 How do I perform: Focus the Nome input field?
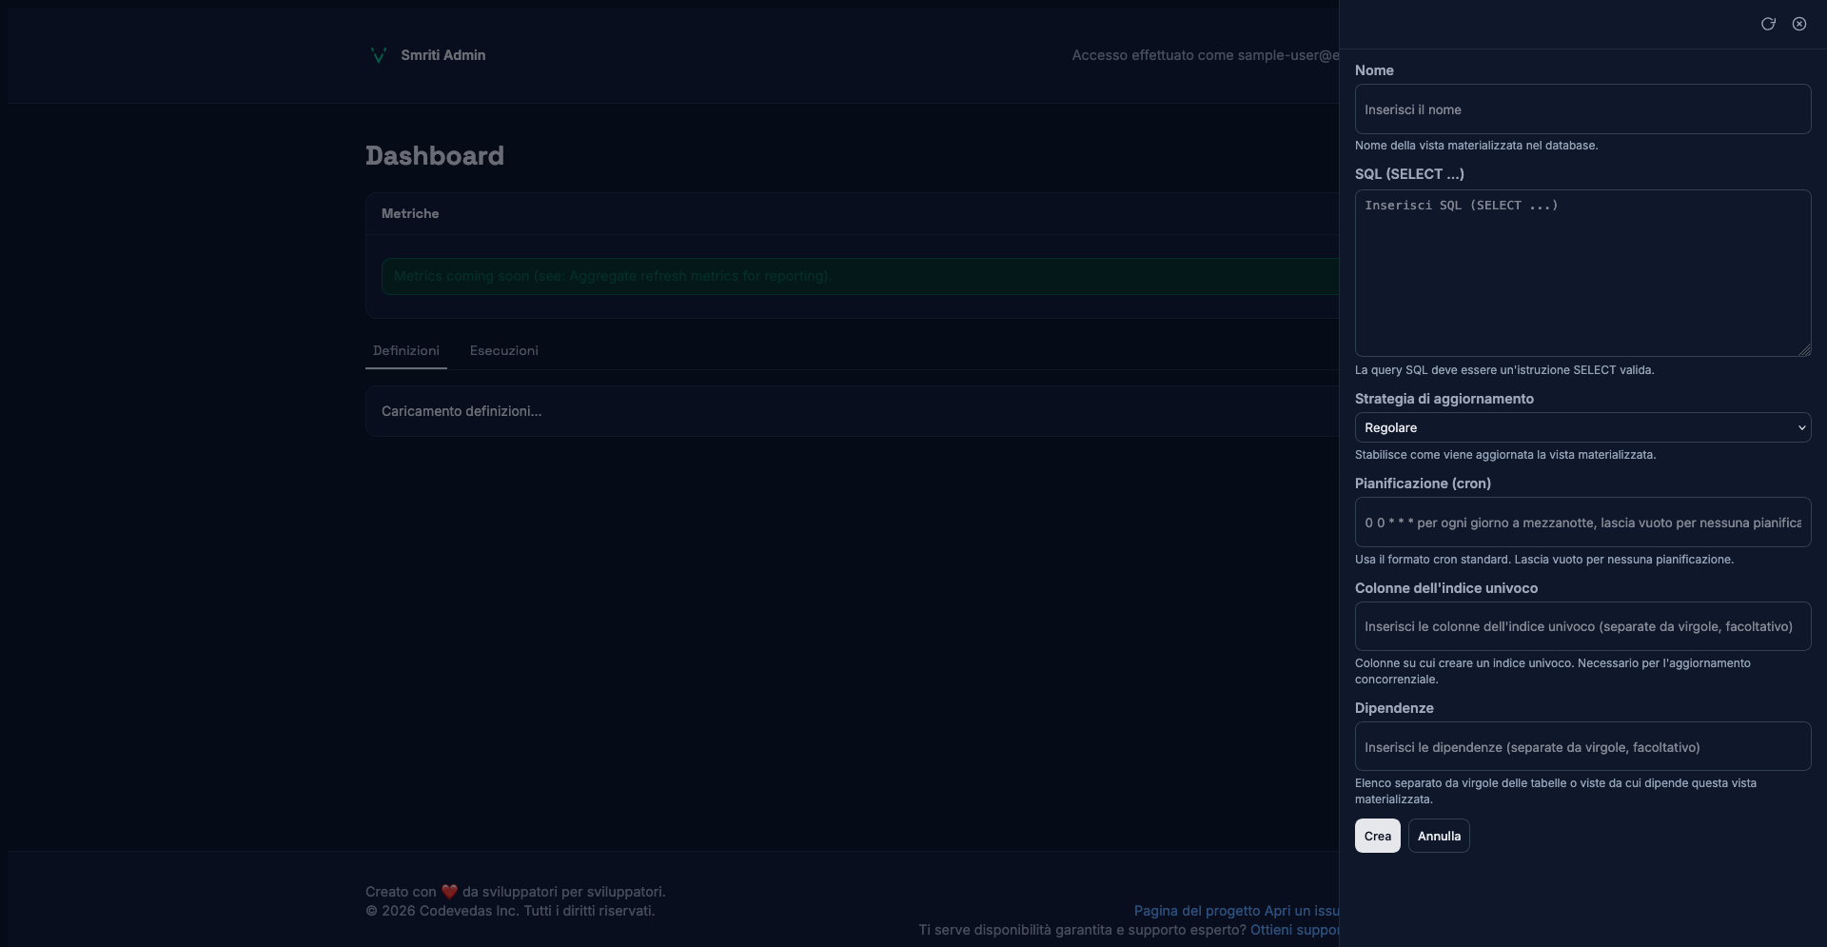click(1582, 109)
